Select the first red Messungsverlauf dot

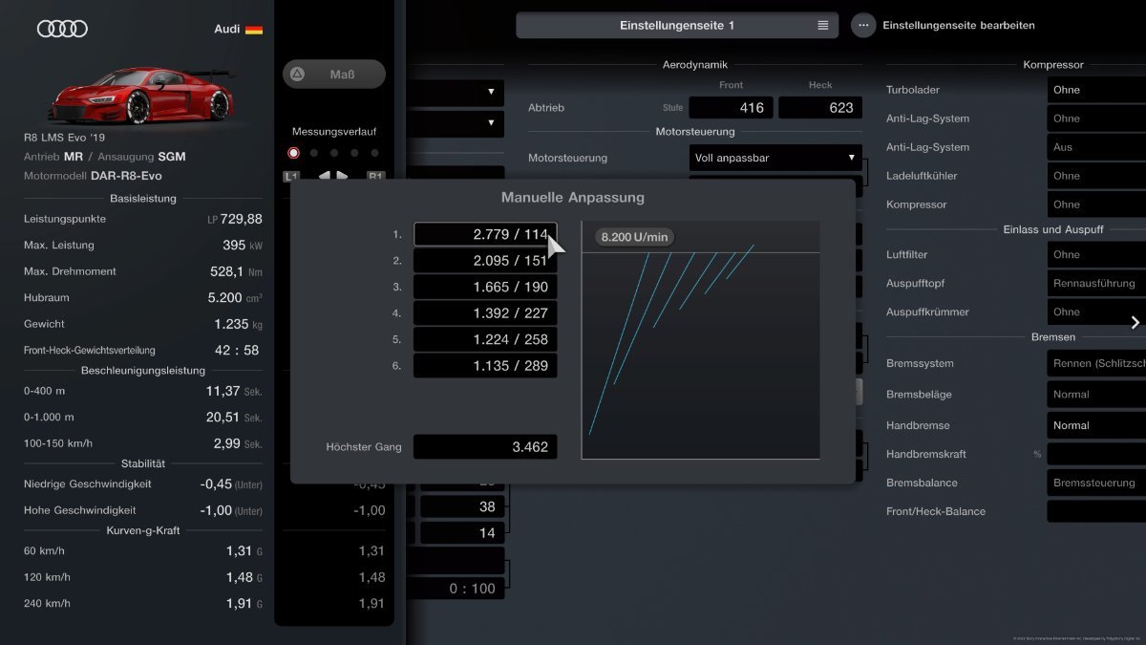293,153
